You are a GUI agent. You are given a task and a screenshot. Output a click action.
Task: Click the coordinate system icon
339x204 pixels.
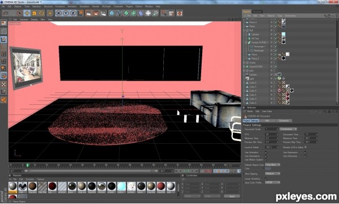(80, 14)
